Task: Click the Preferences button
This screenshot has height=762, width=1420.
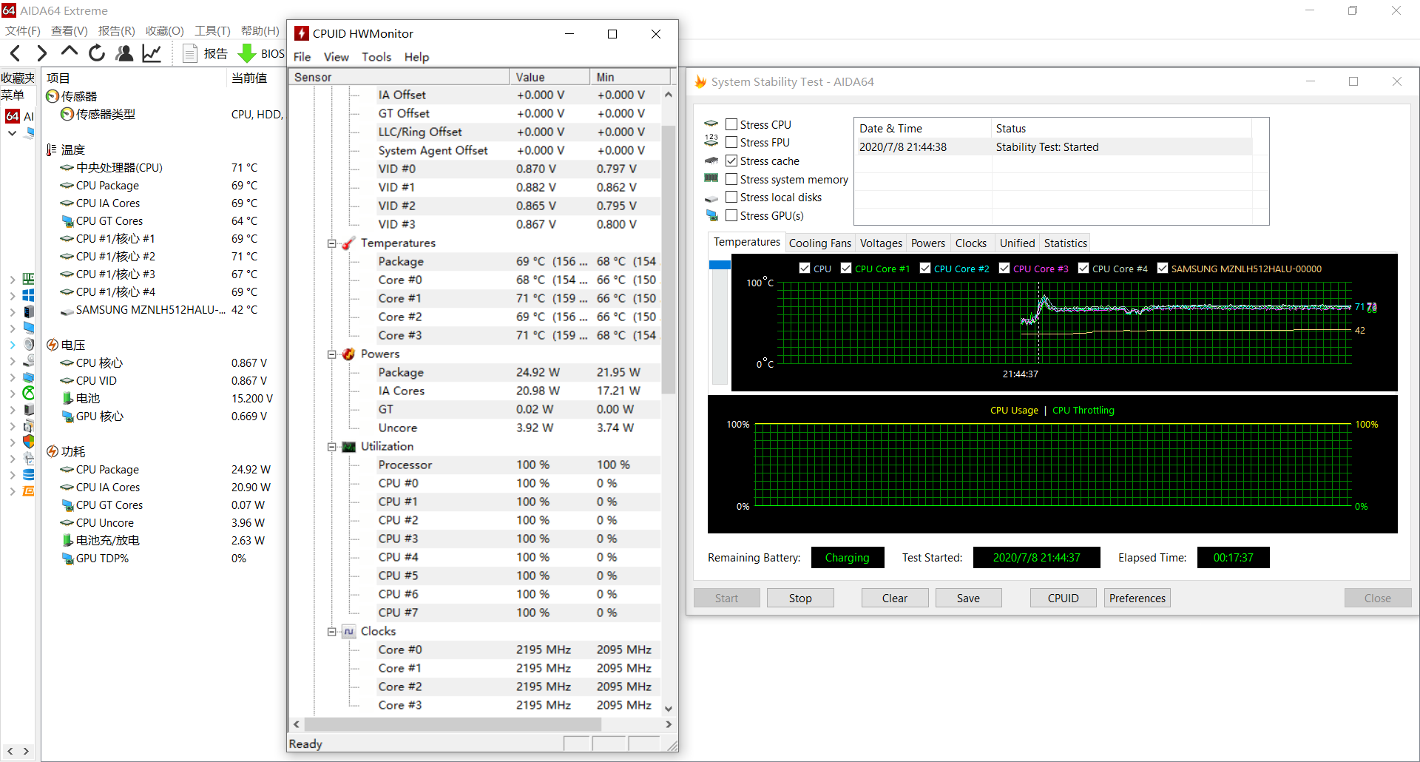Action: (1137, 598)
